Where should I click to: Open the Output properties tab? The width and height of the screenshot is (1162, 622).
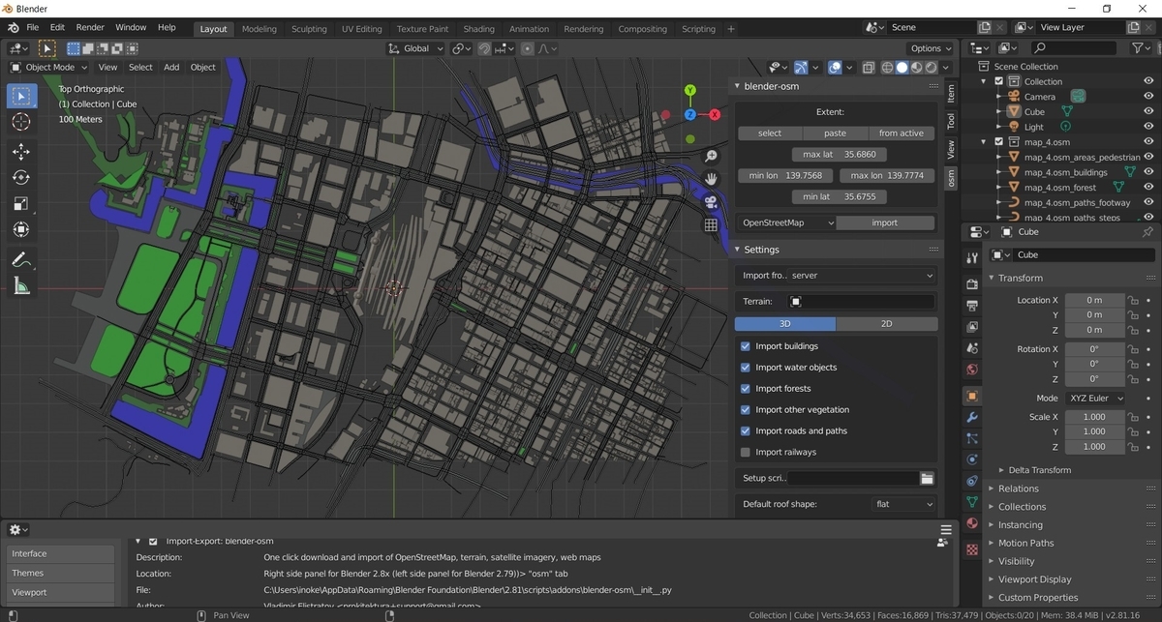[x=972, y=306]
